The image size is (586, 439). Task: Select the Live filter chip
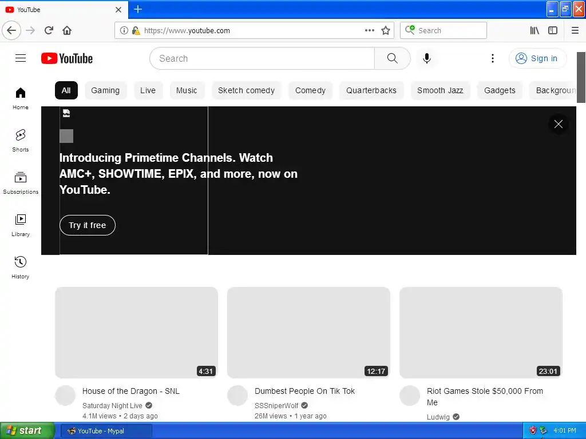(x=148, y=90)
